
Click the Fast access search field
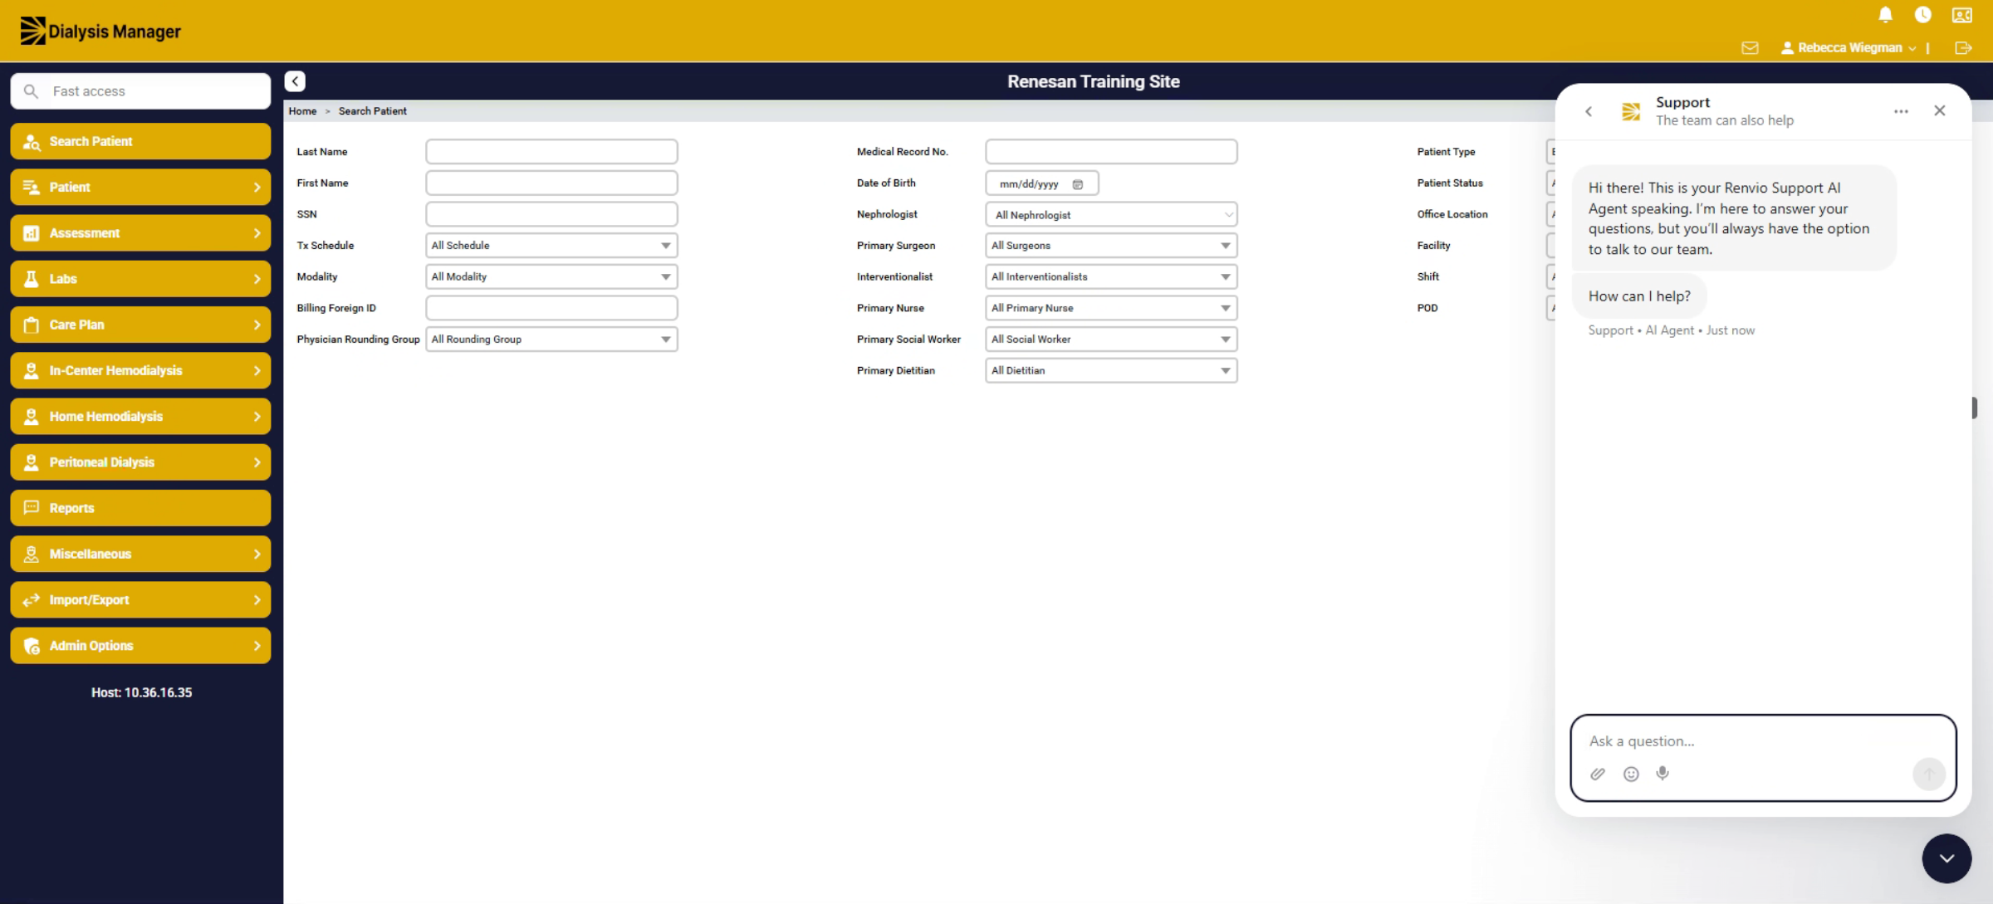click(140, 91)
